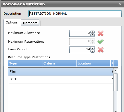The width and height of the screenshot is (124, 112).
Task: Decrease Maximum Allowance with down arrow
Action: click(92, 35)
